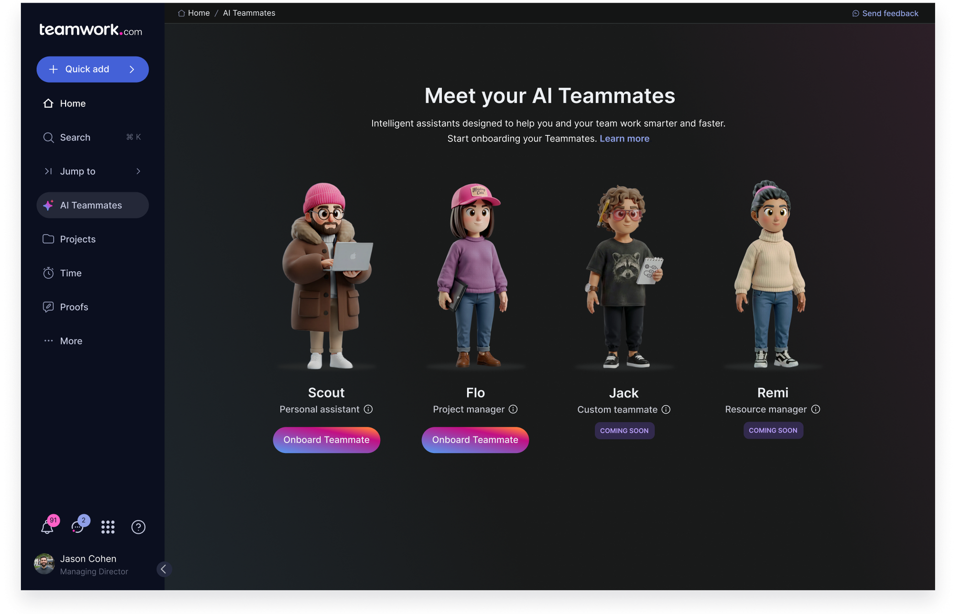Open the More menu in the sidebar
Viewport: 956px width, 614px height.
tap(71, 341)
